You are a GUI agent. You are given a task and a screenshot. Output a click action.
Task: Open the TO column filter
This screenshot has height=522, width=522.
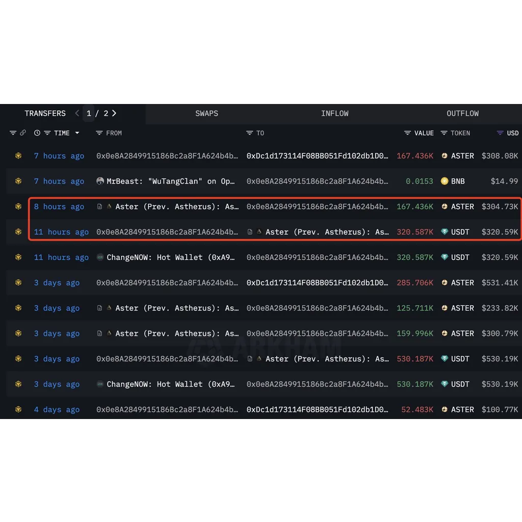pos(249,133)
